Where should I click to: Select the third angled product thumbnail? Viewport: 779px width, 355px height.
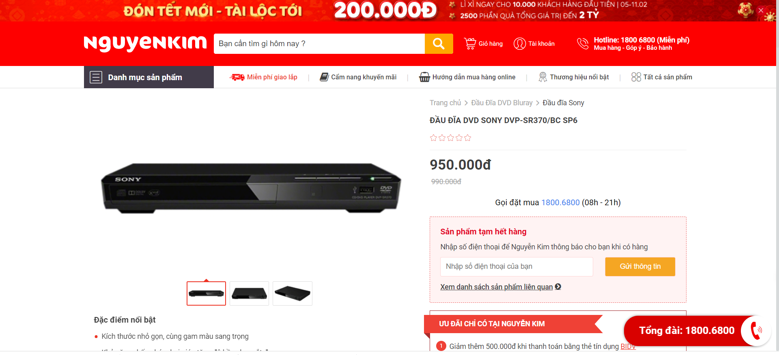point(293,293)
